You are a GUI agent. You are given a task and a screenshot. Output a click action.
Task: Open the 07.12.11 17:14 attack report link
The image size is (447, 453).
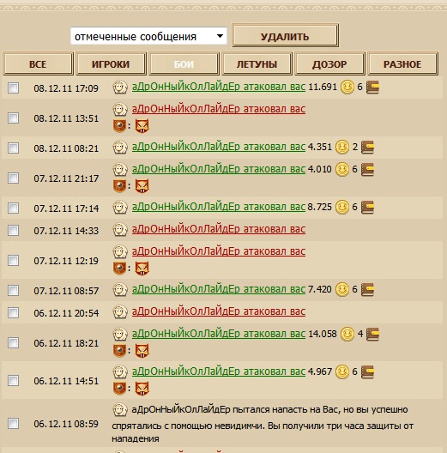point(219,207)
